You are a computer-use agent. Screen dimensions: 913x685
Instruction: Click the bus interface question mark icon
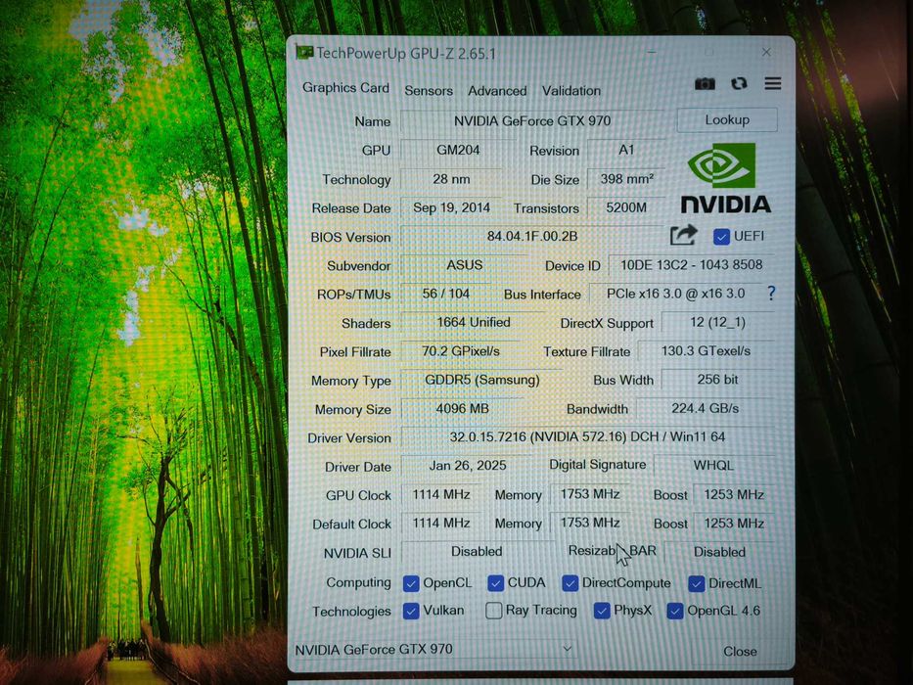[x=771, y=293]
